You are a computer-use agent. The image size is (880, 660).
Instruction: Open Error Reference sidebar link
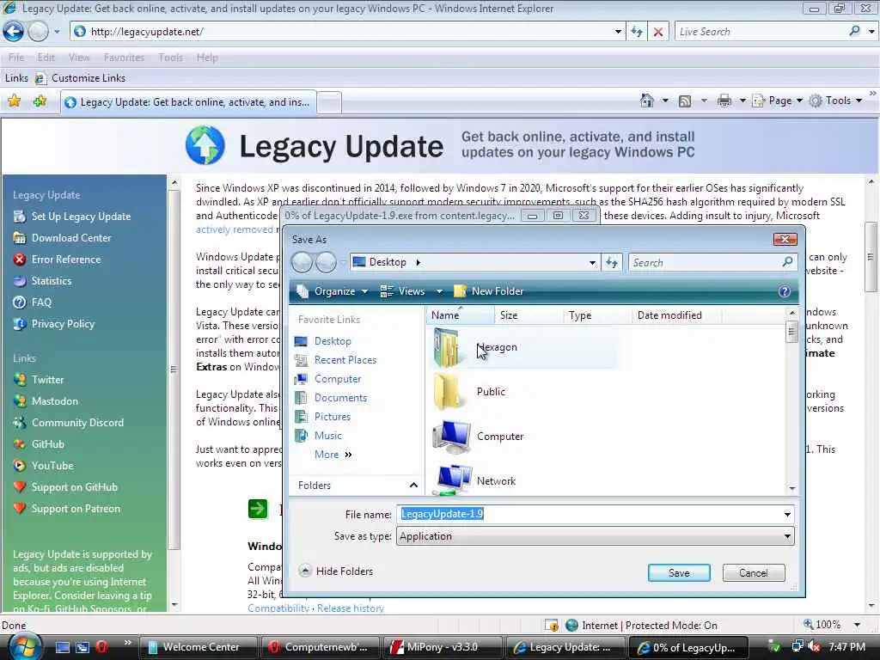66,260
